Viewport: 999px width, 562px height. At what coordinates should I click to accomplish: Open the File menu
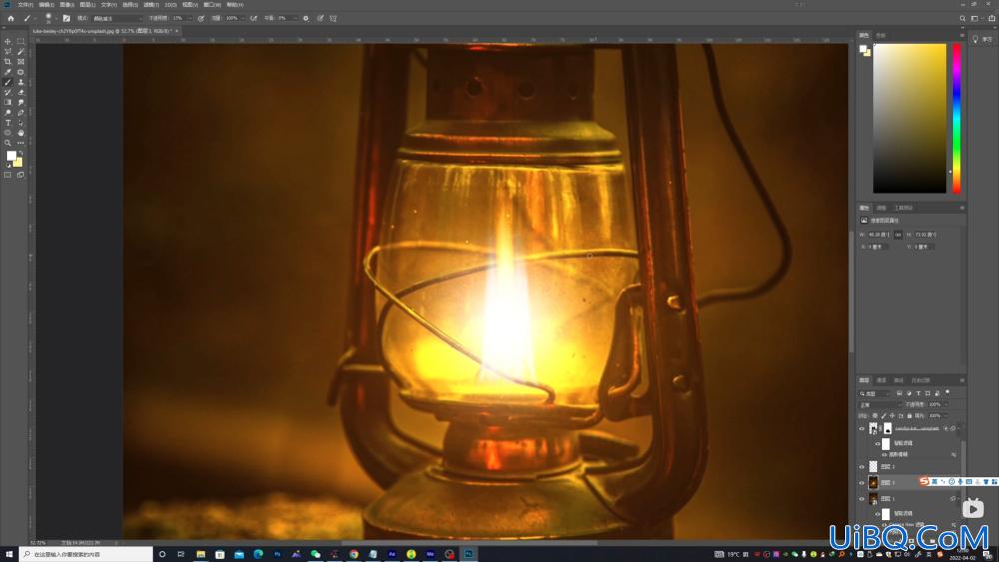click(25, 4)
